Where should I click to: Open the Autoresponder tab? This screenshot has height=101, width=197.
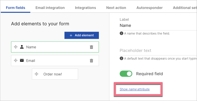pyautogui.click(x=149, y=8)
